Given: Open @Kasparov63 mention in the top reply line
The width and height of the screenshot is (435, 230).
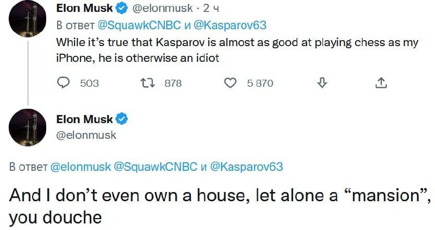Looking at the screenshot, I should [x=238, y=25].
